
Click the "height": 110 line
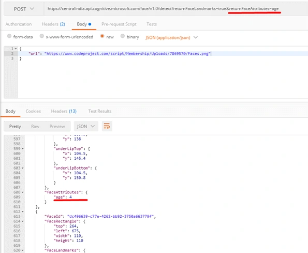click(68, 241)
